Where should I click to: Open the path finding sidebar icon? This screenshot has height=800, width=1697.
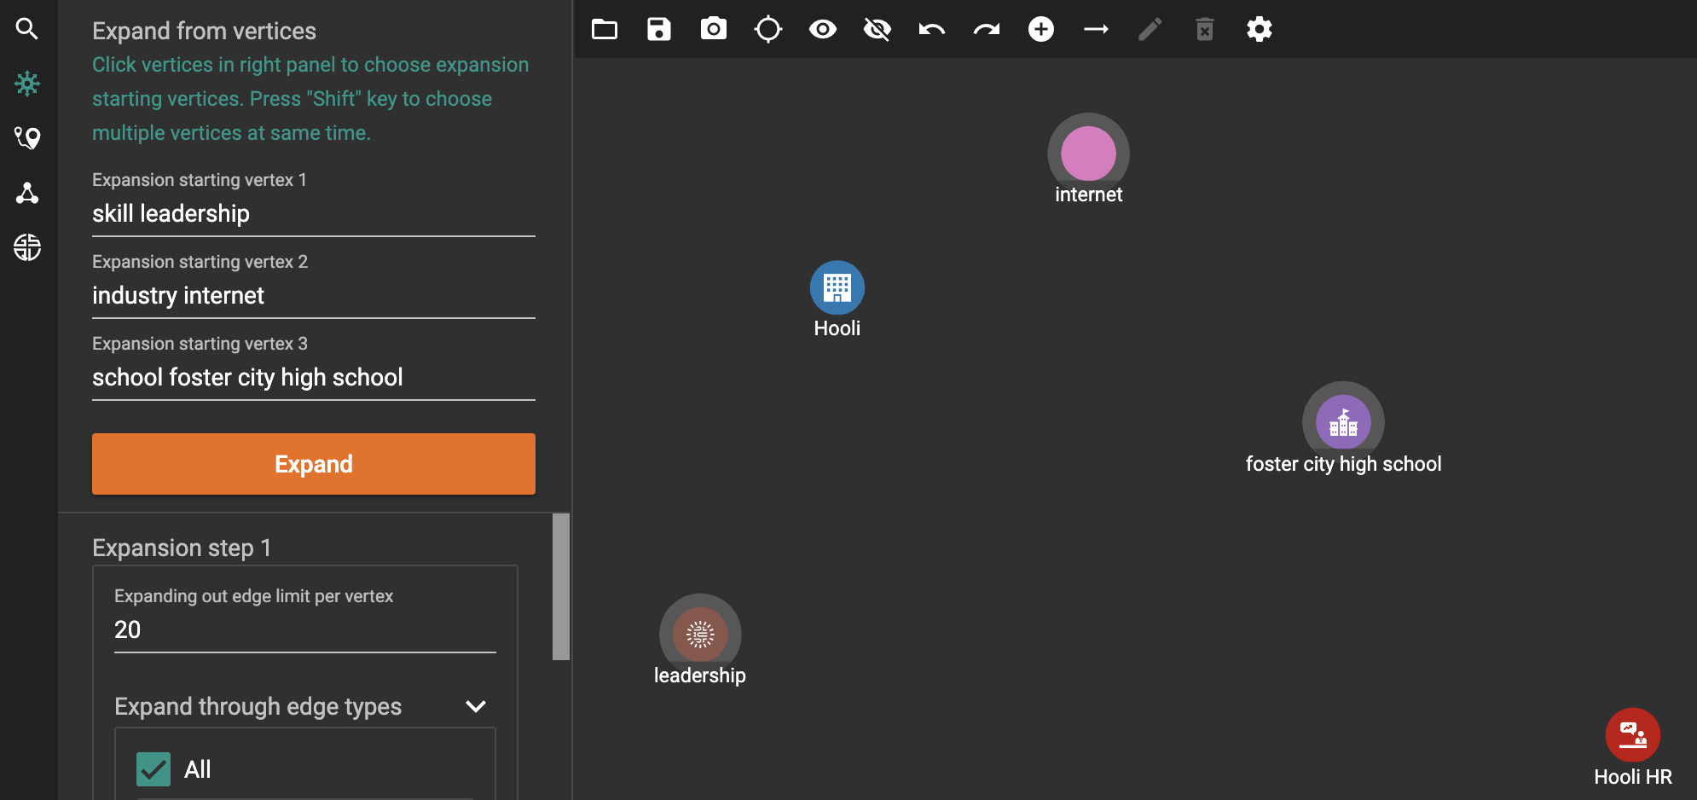[x=27, y=138]
